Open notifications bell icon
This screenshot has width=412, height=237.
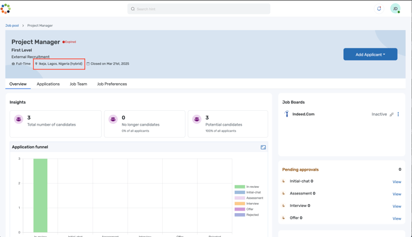[379, 8]
